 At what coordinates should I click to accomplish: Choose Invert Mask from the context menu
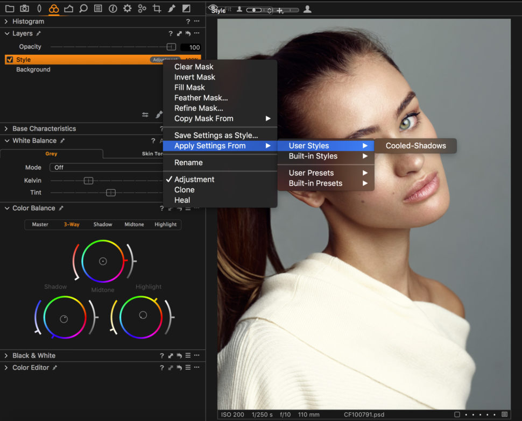[x=194, y=77]
